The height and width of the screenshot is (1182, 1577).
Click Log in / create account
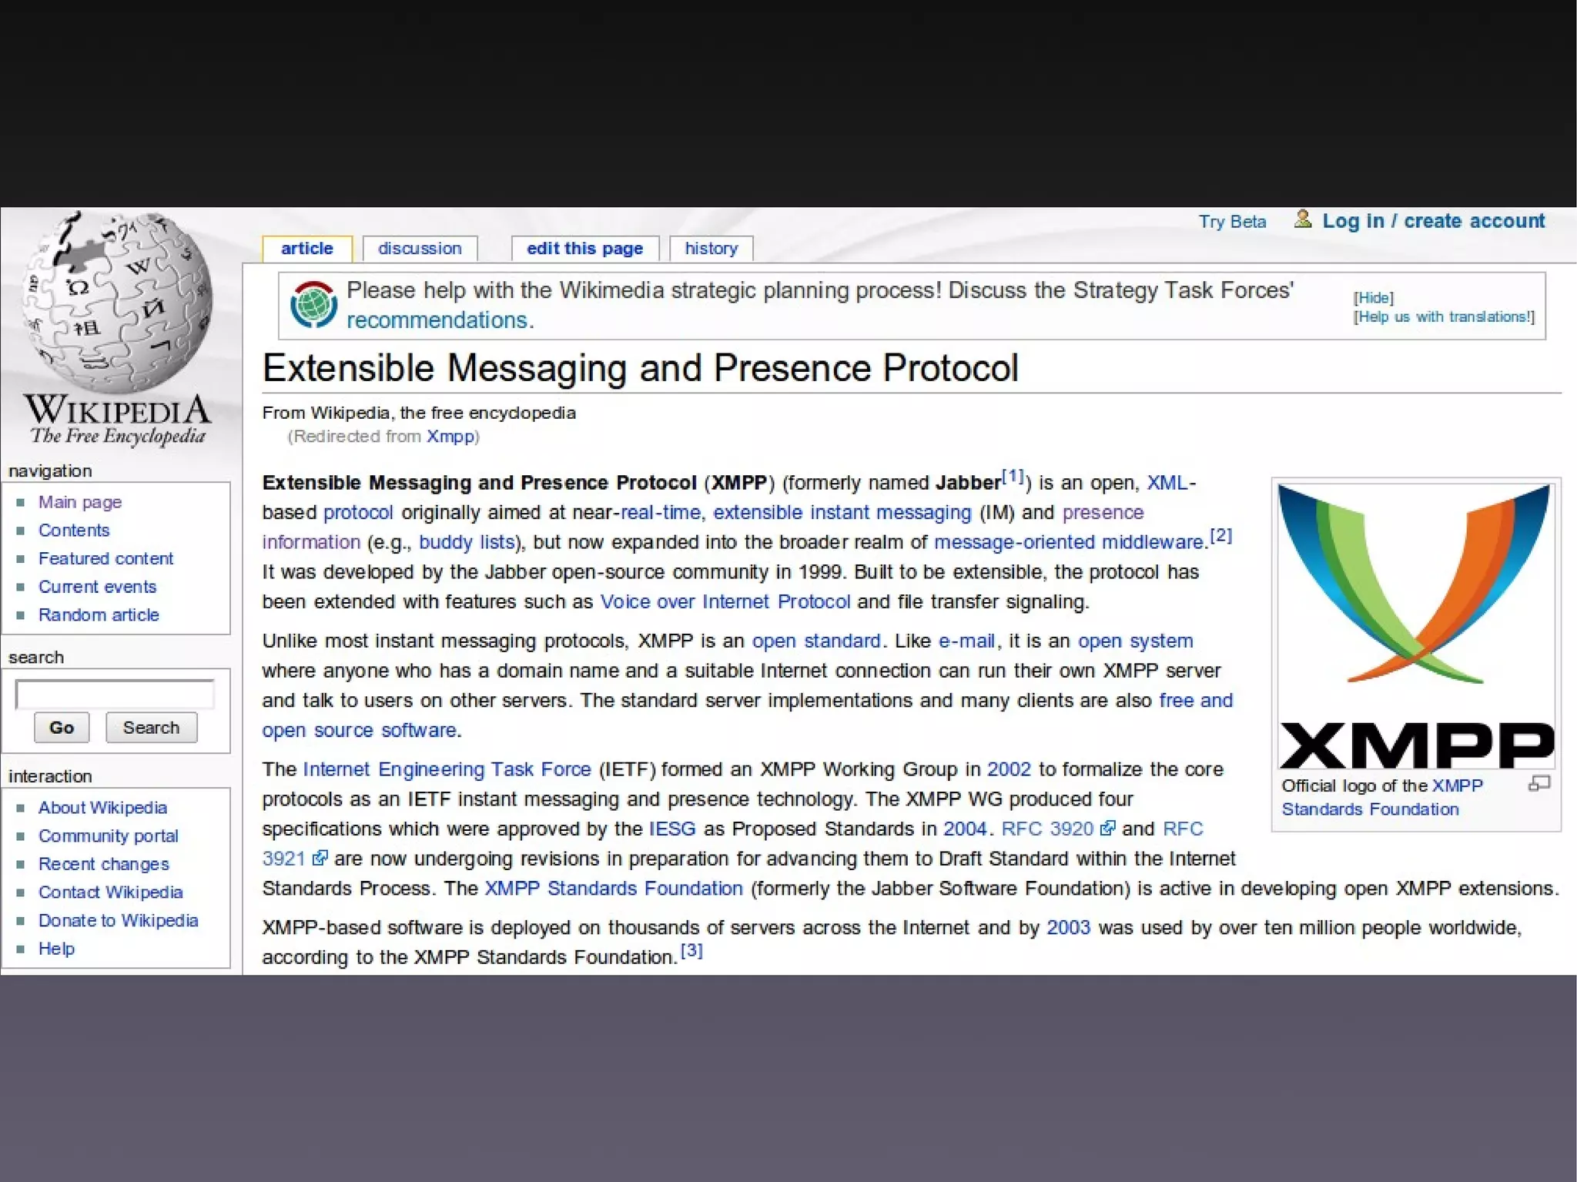(1433, 221)
